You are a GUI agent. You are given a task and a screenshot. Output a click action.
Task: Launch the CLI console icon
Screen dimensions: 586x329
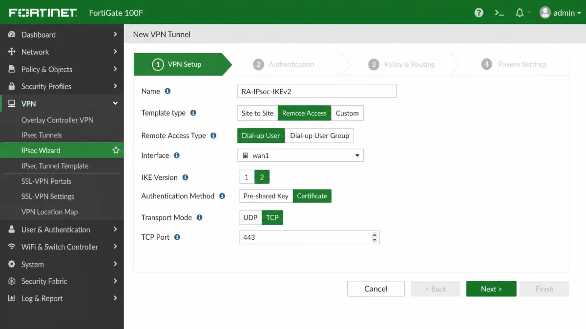pos(499,13)
